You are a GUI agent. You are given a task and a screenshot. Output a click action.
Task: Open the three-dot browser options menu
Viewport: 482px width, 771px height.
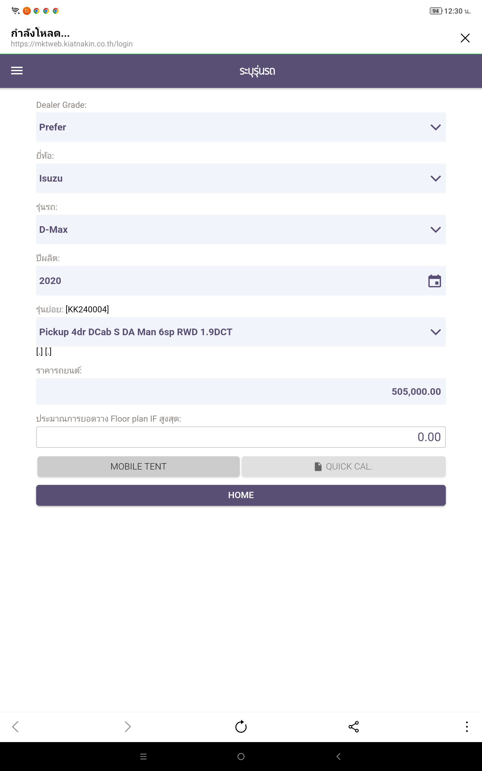[x=466, y=727]
